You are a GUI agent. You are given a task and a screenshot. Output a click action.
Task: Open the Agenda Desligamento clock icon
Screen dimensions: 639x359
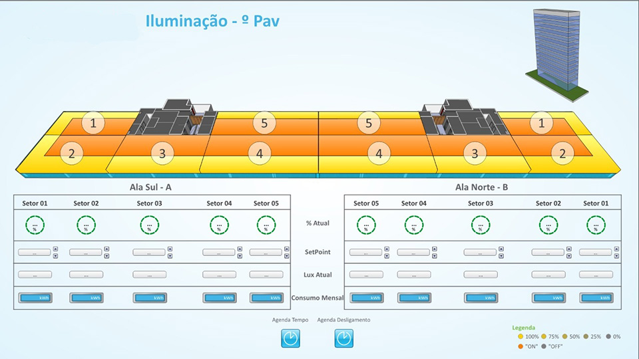coord(344,338)
